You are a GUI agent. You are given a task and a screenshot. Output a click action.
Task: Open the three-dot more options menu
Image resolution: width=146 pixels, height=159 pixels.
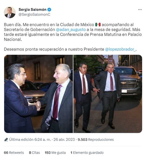140,10
